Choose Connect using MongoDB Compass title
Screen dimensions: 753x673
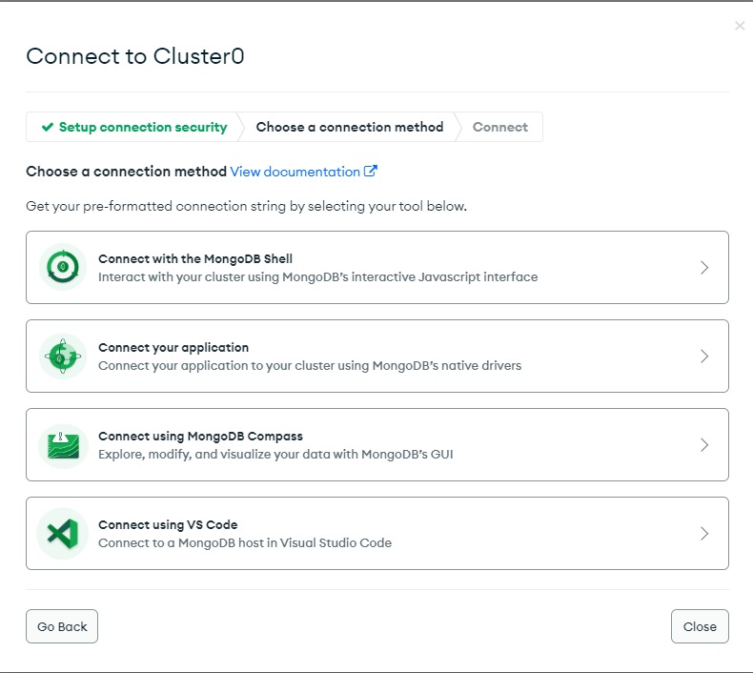200,436
